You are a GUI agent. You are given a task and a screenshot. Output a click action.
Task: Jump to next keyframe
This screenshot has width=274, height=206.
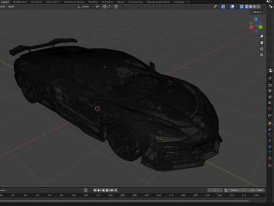tap(111, 191)
